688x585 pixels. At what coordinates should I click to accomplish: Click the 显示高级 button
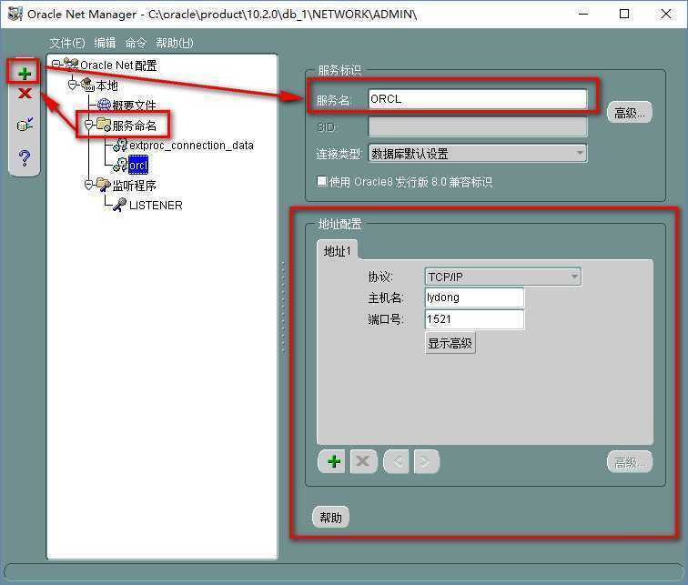(450, 343)
